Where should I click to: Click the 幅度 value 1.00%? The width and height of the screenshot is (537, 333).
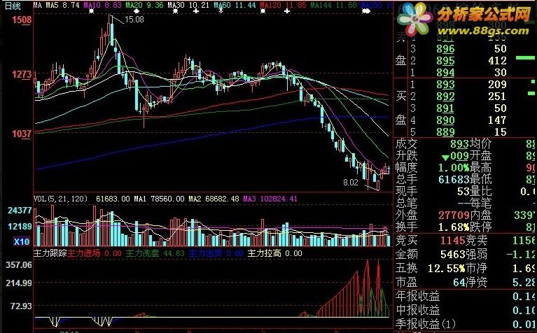point(454,168)
